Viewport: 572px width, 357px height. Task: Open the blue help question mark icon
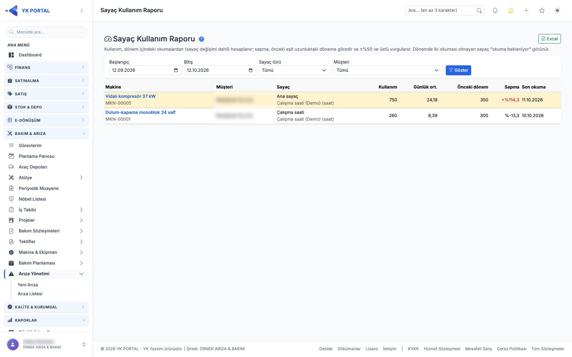coord(201,39)
